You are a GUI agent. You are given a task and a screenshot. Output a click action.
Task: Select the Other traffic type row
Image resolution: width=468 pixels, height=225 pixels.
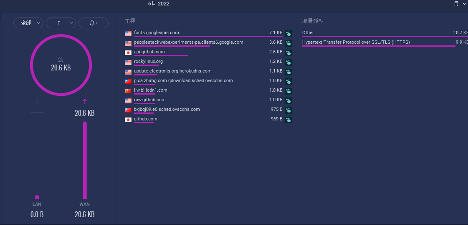point(385,33)
